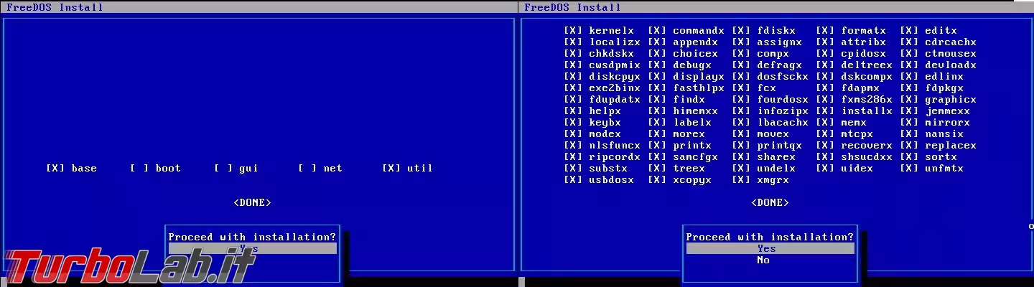1034x287 pixels.
Task: Deselect the editx package
Action: (x=909, y=31)
